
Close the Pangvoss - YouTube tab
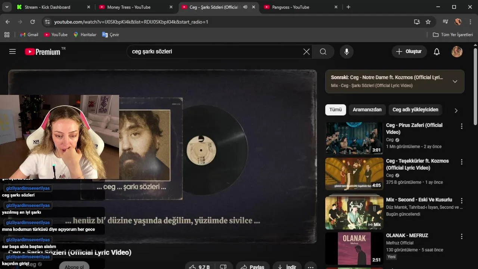tap(336, 7)
